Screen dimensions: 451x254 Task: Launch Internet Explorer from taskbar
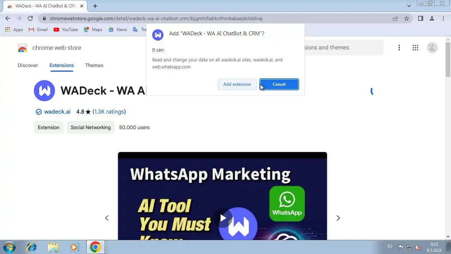click(31, 247)
